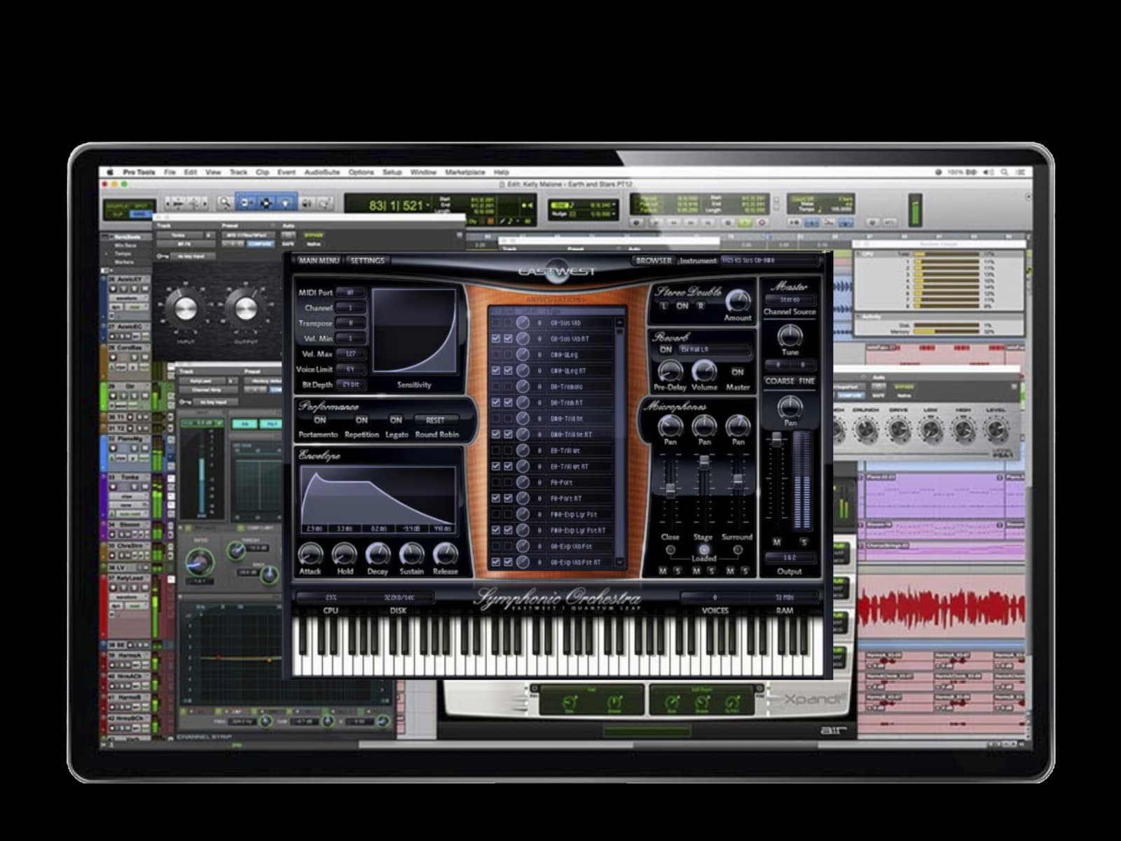Select the Pencil tool in Pro Tools toolbar

pos(326,203)
